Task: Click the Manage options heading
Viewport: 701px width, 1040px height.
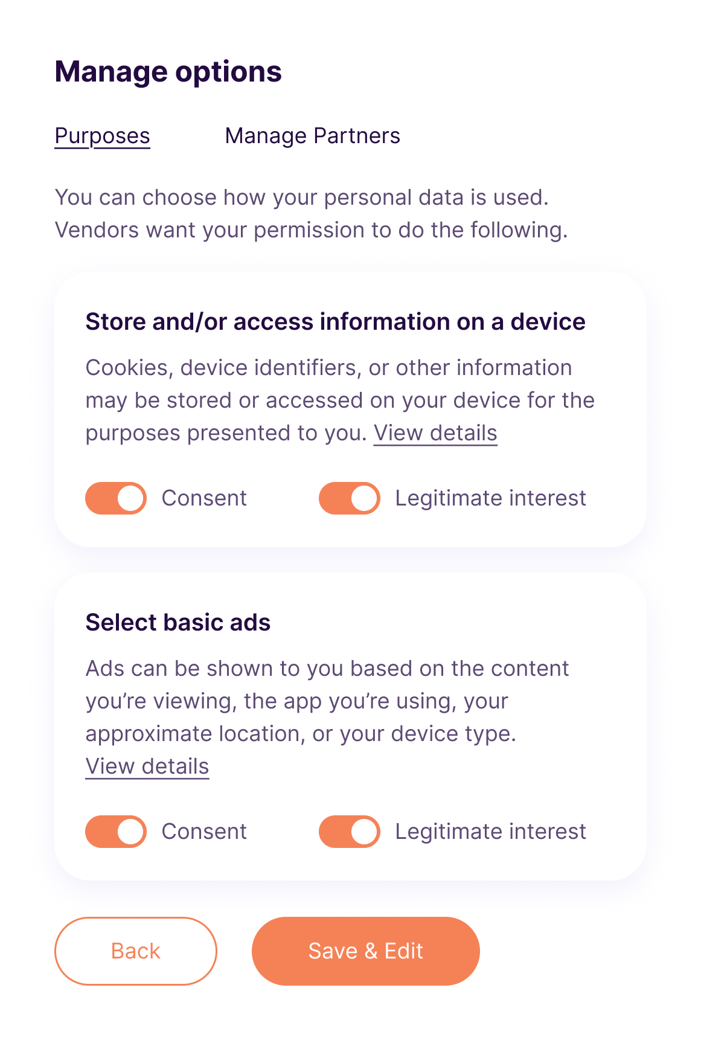Action: [168, 72]
